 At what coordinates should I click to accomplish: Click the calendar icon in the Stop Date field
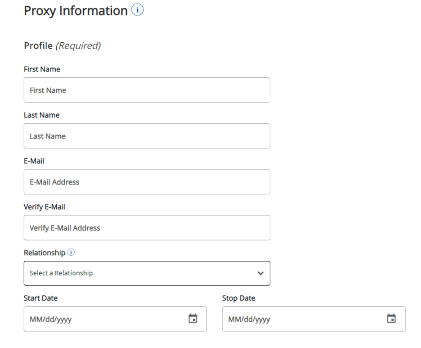pos(390,319)
